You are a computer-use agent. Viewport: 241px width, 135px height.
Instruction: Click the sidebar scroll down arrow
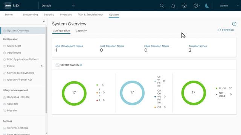point(46,134)
